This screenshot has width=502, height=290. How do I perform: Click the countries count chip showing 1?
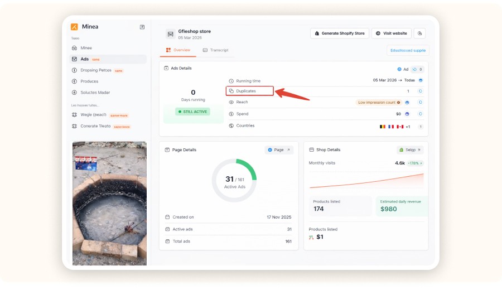[421, 127]
